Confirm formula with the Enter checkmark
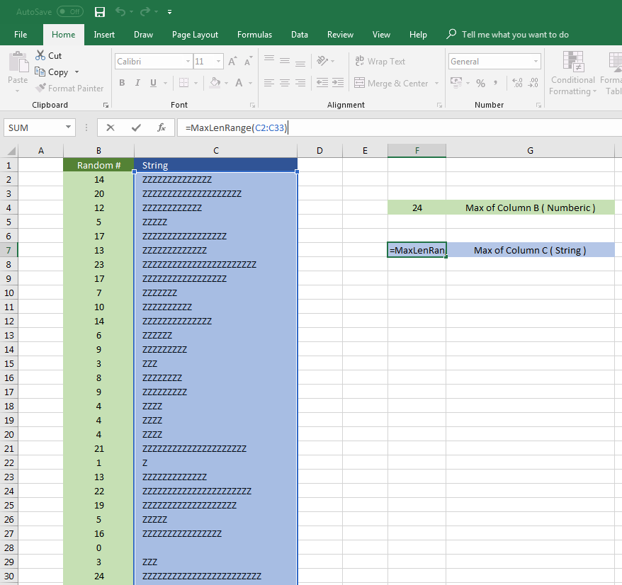 click(136, 127)
